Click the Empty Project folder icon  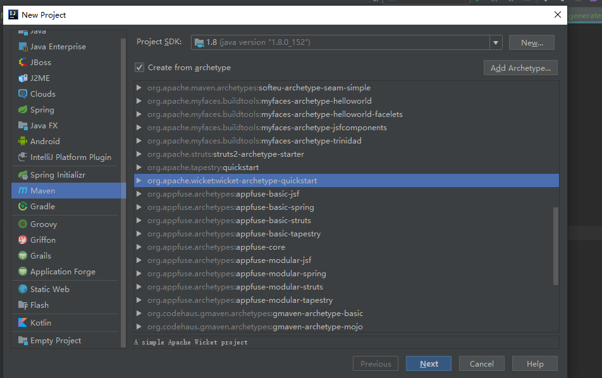pyautogui.click(x=23, y=341)
